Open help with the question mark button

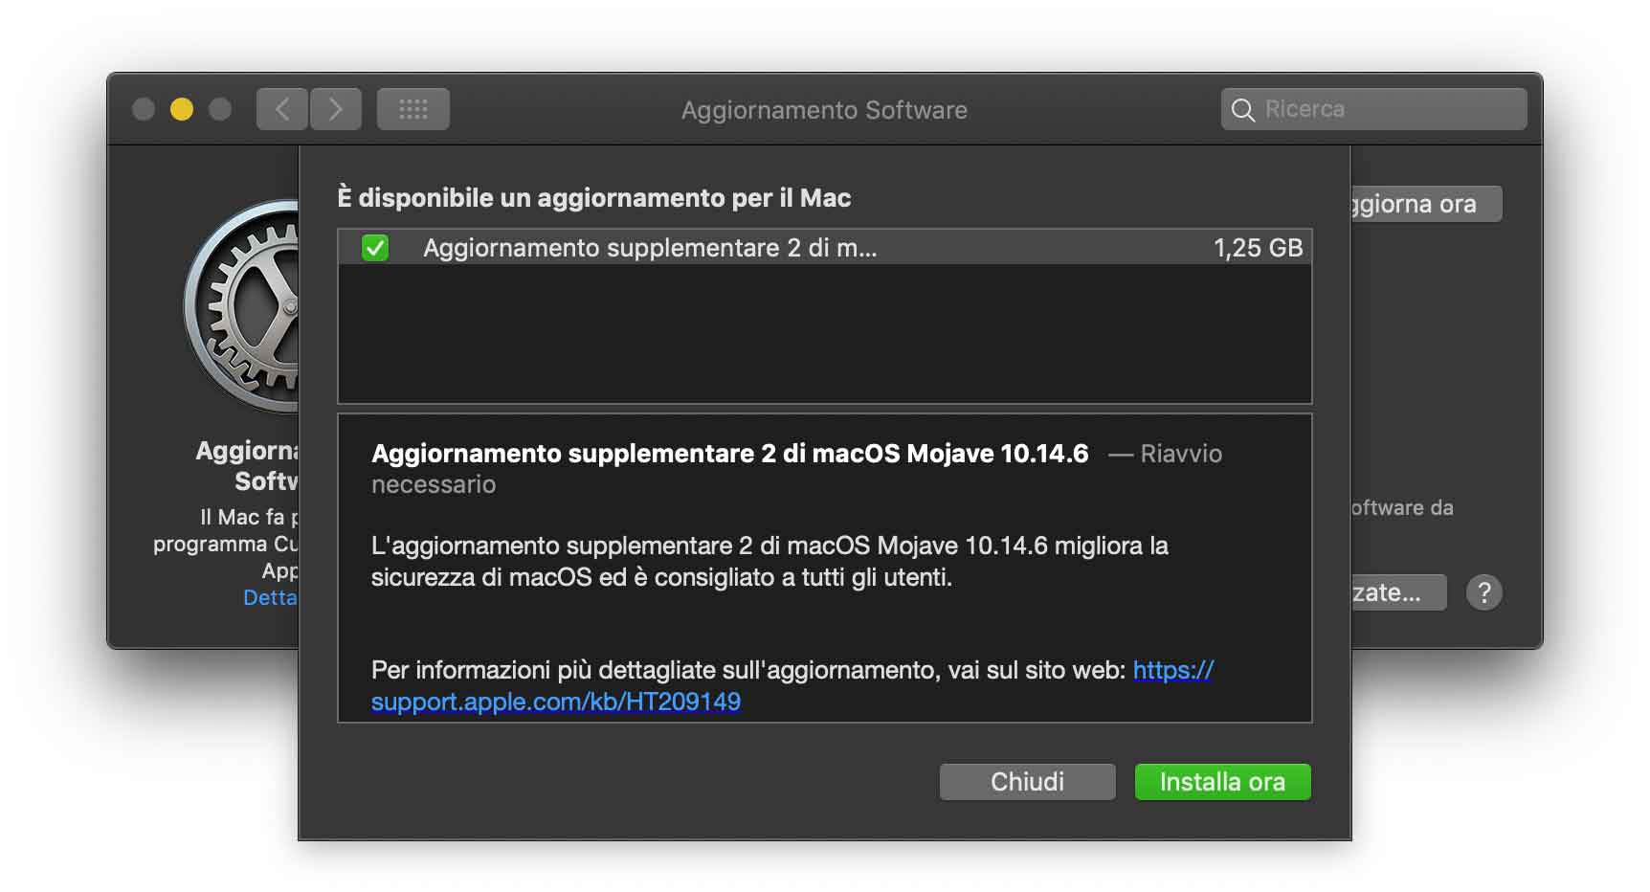pyautogui.click(x=1483, y=592)
